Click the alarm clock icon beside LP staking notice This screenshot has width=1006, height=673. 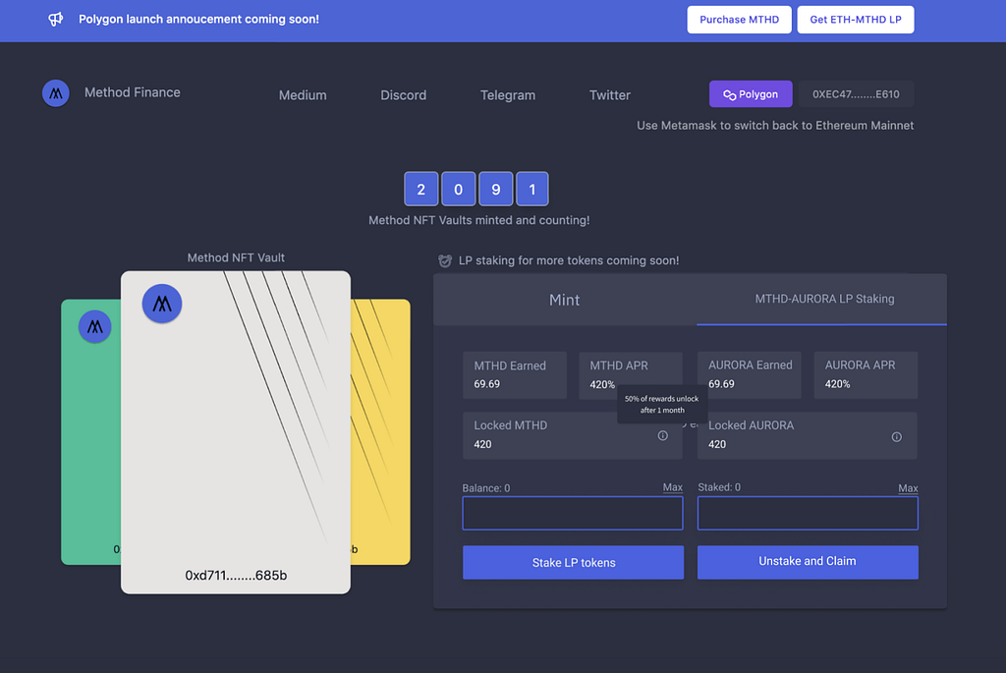(445, 260)
